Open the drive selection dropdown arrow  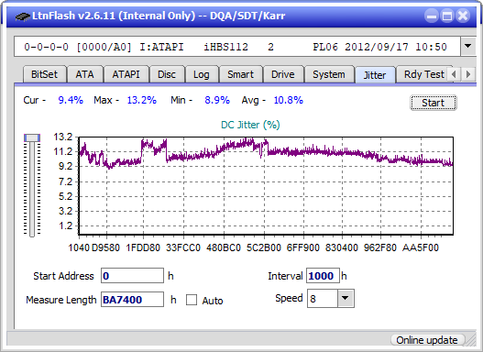(468, 46)
